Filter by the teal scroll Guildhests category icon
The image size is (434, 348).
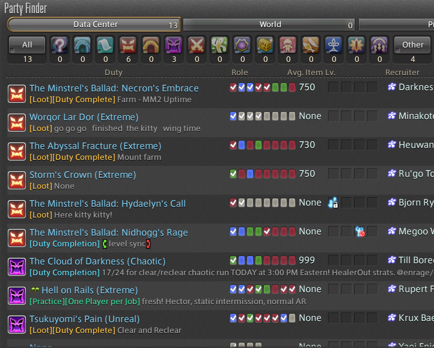[105, 44]
